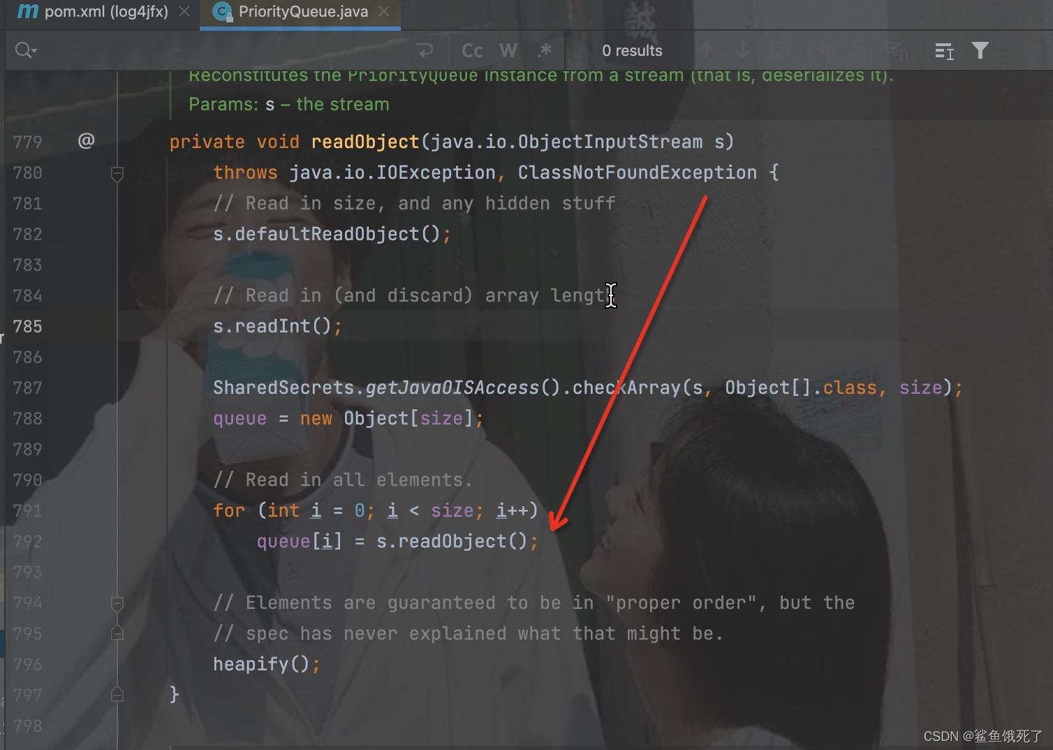Click the @ gutter icon at line 779

tap(86, 141)
